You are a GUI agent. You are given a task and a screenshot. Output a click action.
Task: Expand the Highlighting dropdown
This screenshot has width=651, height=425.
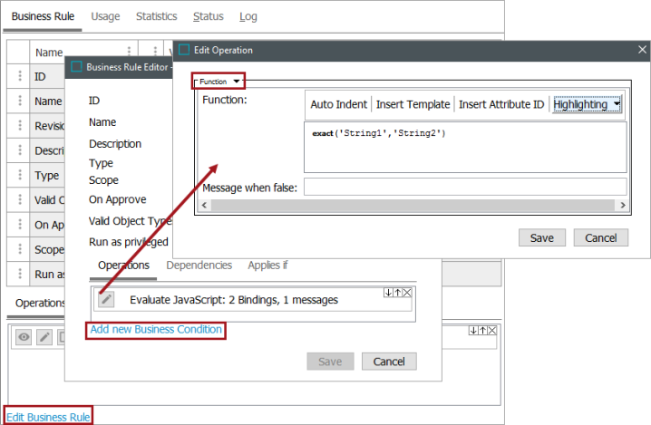[x=587, y=104]
